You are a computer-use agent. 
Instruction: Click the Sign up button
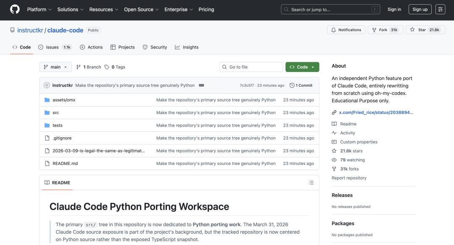pyautogui.click(x=420, y=9)
